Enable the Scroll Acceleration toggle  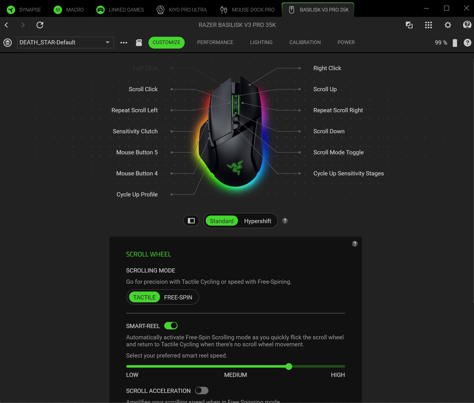202,390
